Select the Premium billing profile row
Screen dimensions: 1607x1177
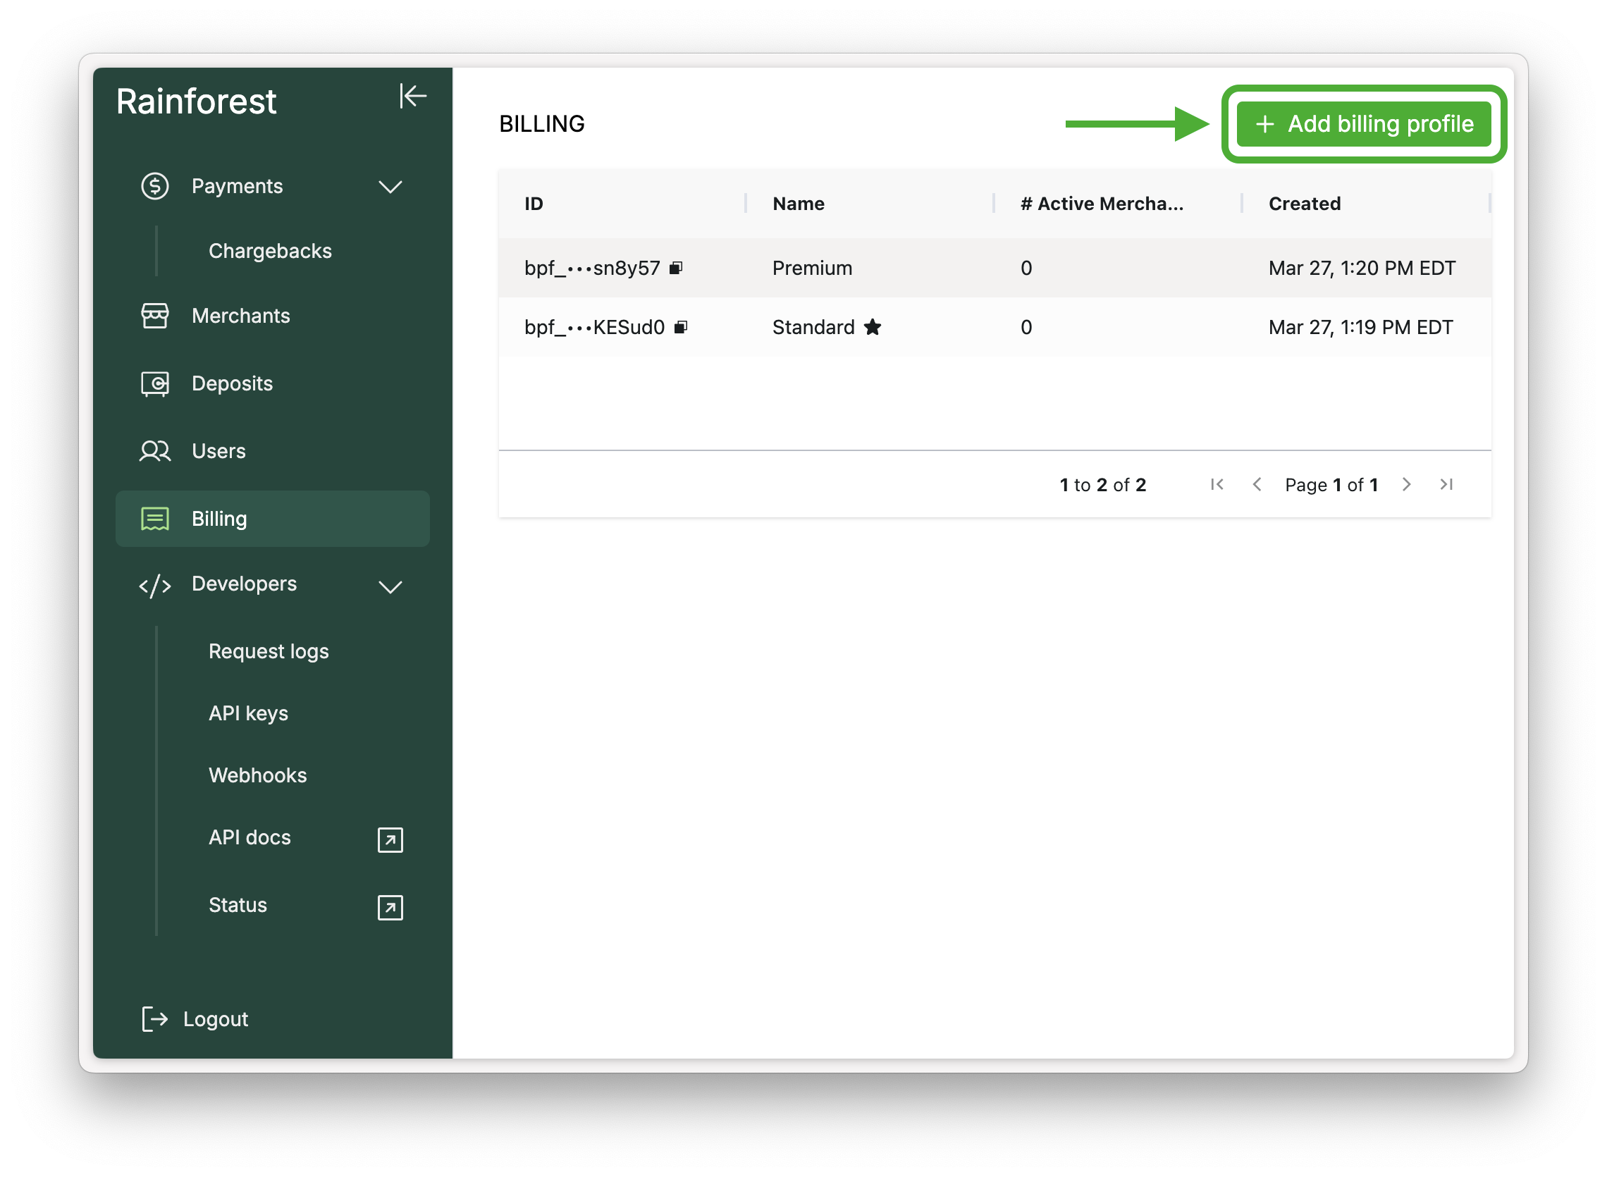pyautogui.click(x=812, y=268)
